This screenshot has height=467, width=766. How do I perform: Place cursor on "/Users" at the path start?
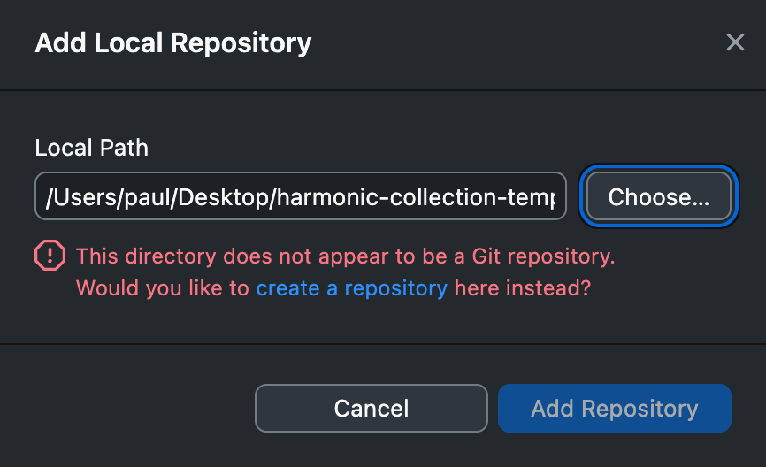click(x=73, y=197)
